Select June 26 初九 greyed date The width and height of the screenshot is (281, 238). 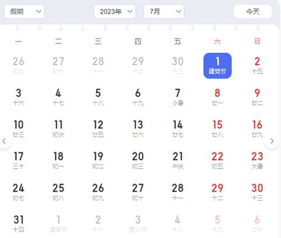pos(19,66)
